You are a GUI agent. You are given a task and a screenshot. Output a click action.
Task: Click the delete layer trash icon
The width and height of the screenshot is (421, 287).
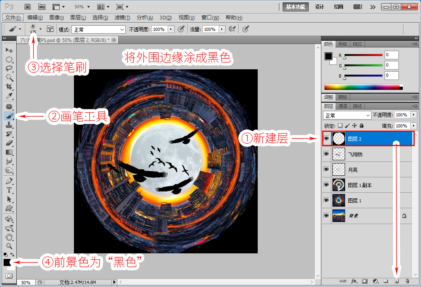(x=407, y=281)
